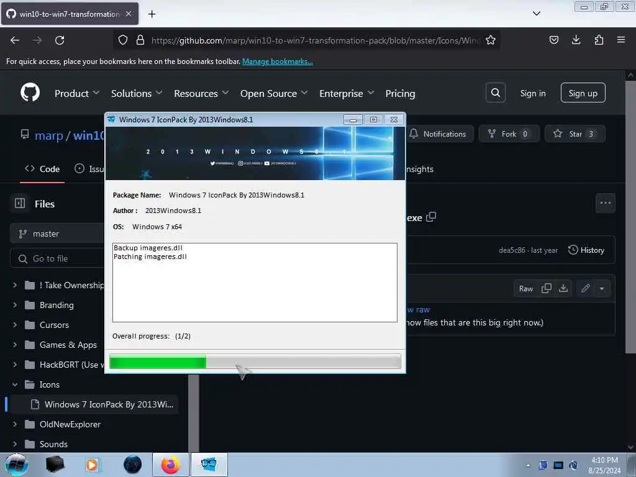This screenshot has height=477, width=636.
Task: Click the Save to Pocket icon
Action: point(553,40)
